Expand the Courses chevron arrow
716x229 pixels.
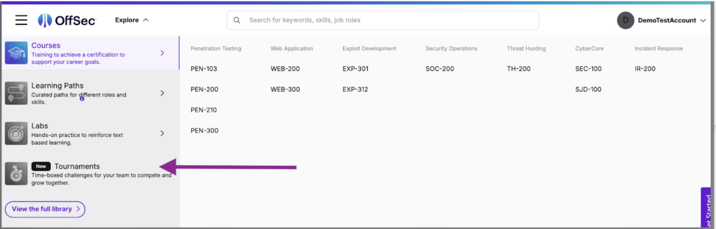coord(162,53)
